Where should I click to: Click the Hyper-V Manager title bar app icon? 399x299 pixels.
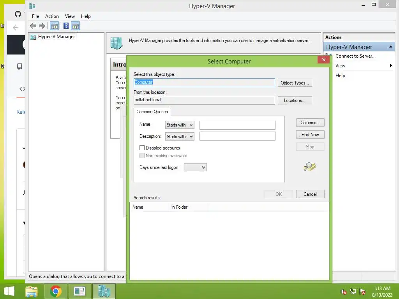click(32, 5)
